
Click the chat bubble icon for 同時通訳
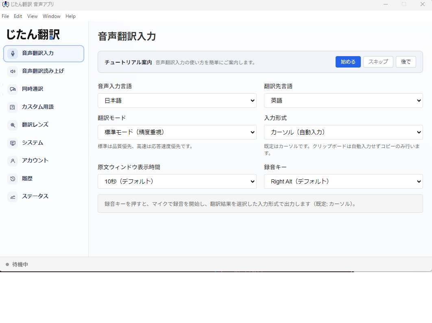coord(13,89)
